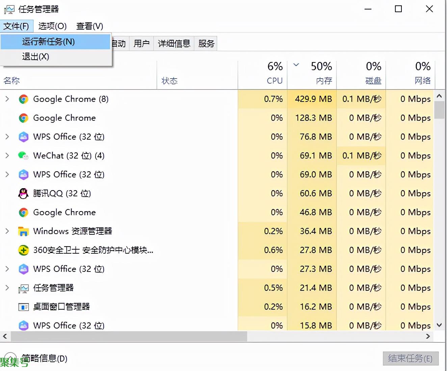
Task: Switch to the 用户 tab
Action: [x=141, y=44]
